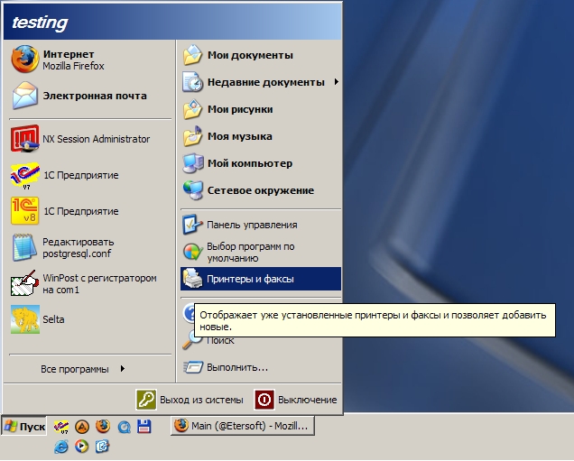The height and width of the screenshot is (461, 574).
Task: Click the Пуск start button
Action: click(24, 426)
